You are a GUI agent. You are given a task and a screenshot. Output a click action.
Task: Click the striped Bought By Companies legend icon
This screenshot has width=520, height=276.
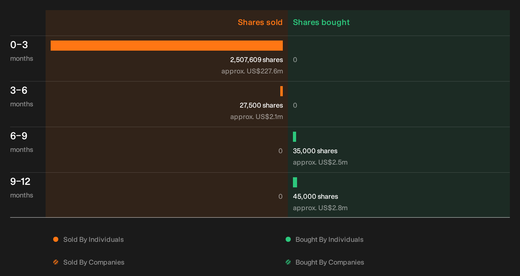point(288,262)
